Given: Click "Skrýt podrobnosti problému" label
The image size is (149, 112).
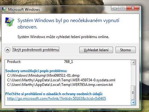Looking at the screenshot, I should coord(36,50).
